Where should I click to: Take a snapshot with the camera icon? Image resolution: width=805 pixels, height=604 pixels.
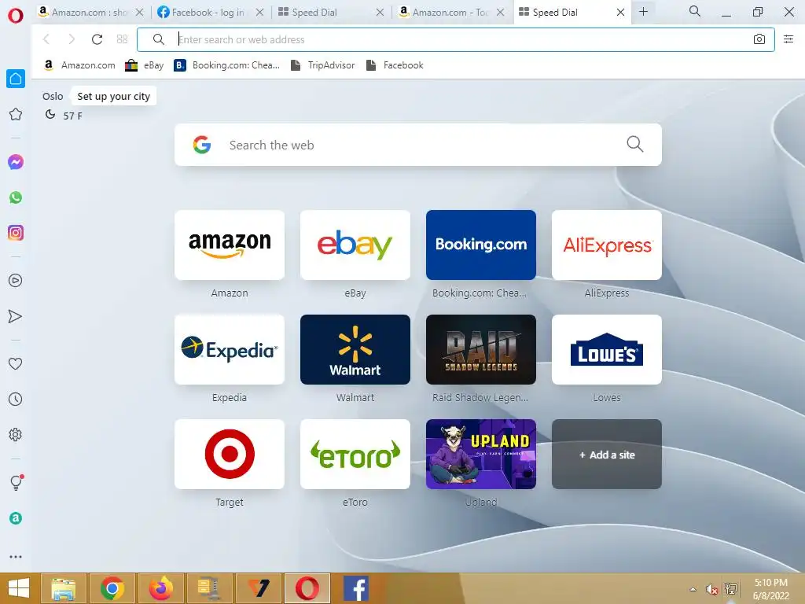[759, 39]
